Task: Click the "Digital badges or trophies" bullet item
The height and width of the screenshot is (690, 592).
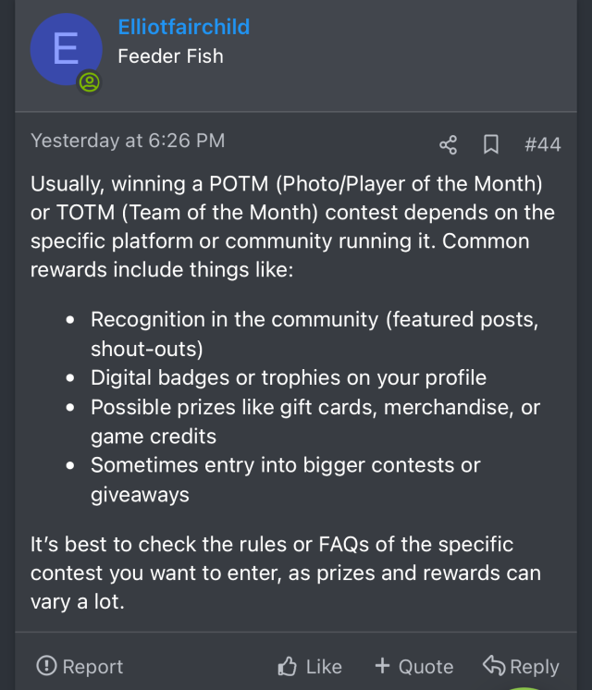Action: [289, 377]
